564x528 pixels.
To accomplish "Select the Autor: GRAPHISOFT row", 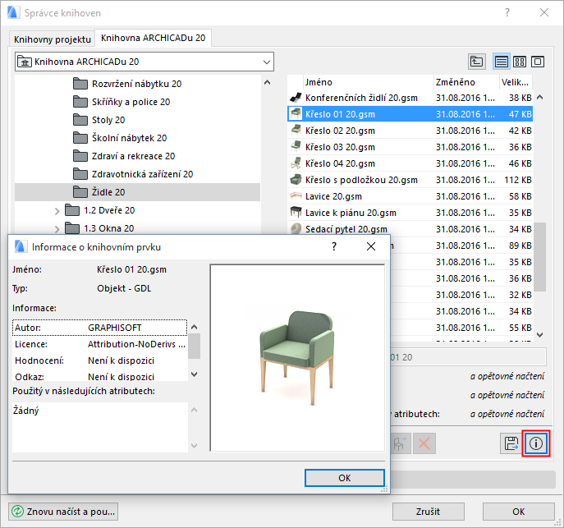I will 99,328.
